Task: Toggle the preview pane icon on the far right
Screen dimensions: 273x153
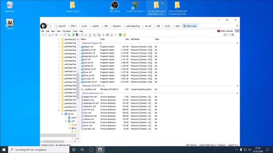Action: (232, 35)
